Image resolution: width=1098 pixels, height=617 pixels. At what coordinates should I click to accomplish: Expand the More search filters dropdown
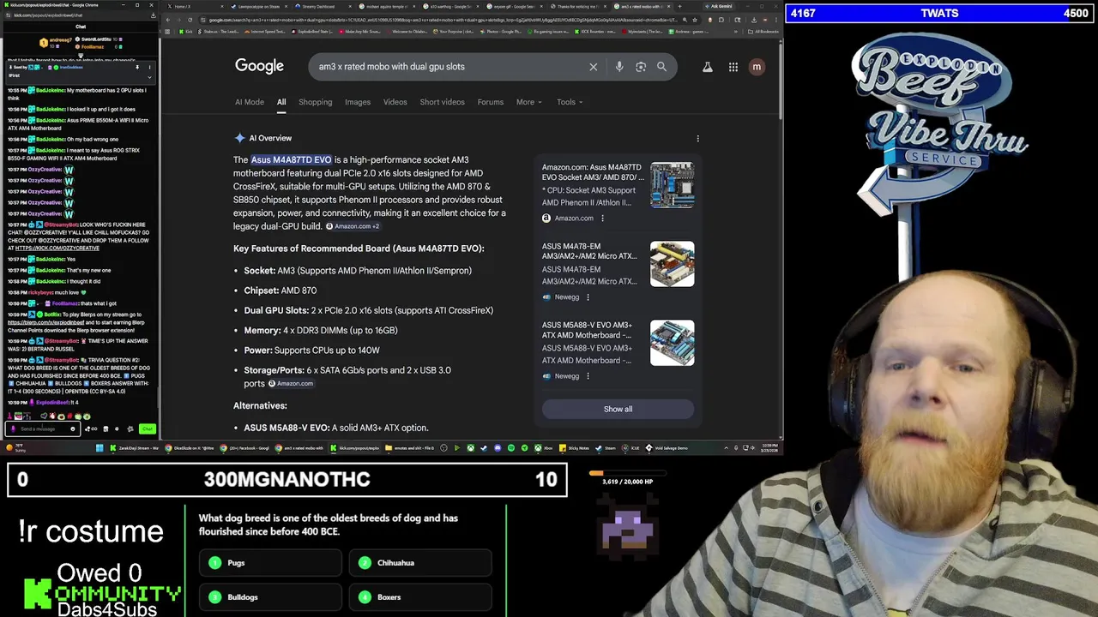528,102
